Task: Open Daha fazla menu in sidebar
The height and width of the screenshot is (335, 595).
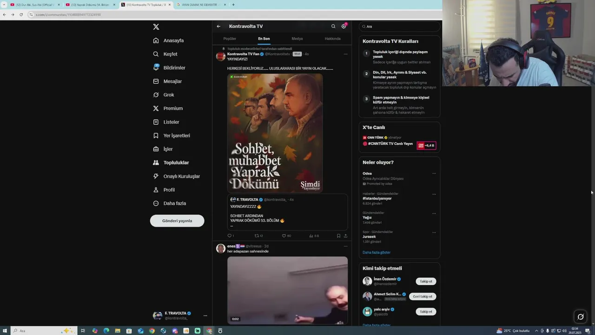Action: click(x=170, y=203)
